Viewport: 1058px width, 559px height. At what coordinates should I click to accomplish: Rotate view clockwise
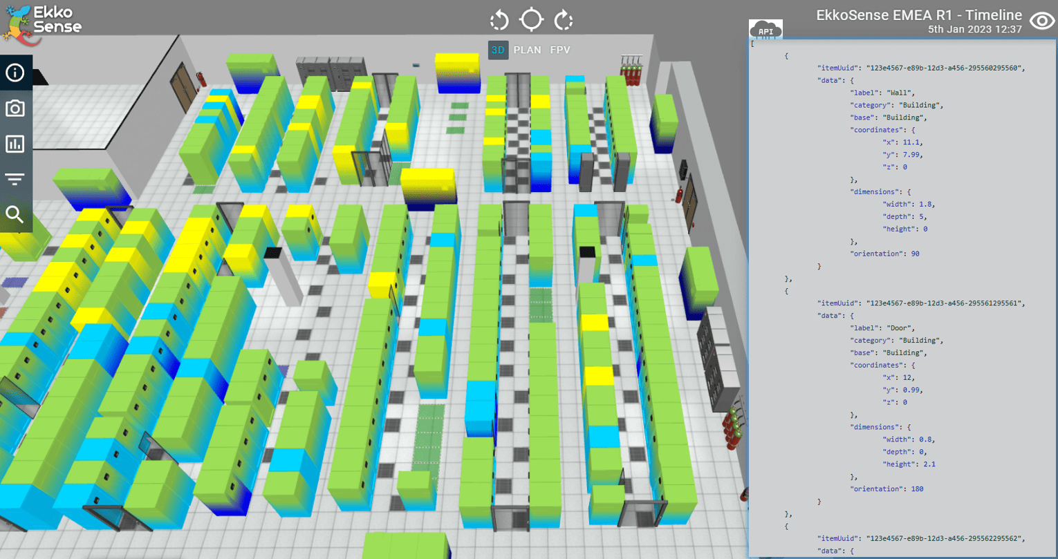pos(564,20)
